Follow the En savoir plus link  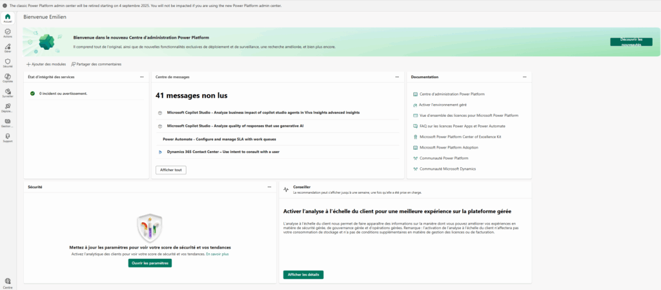click(x=217, y=254)
